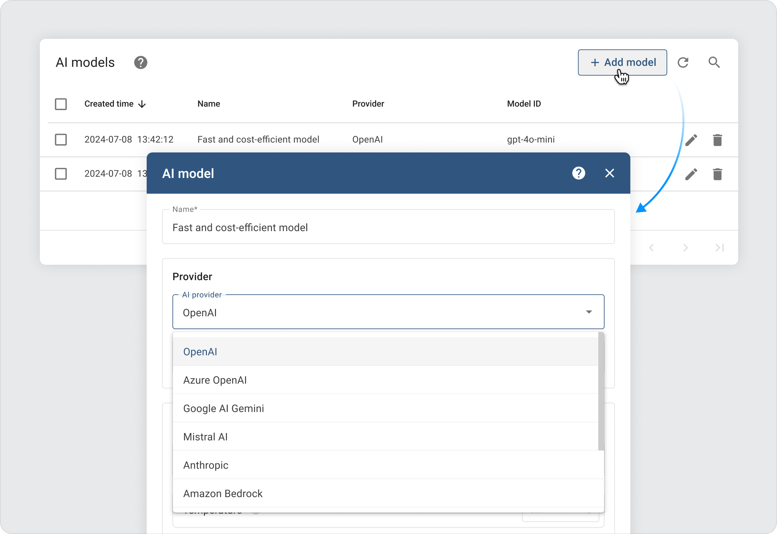Click trash icon on second model row

(x=717, y=174)
